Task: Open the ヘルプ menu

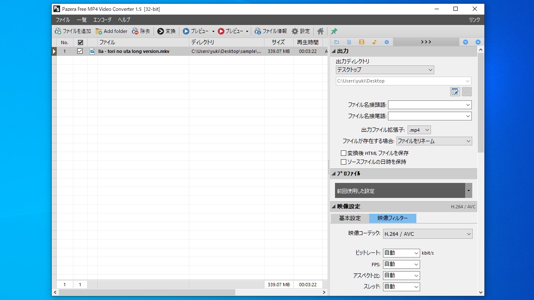Action: click(124, 20)
